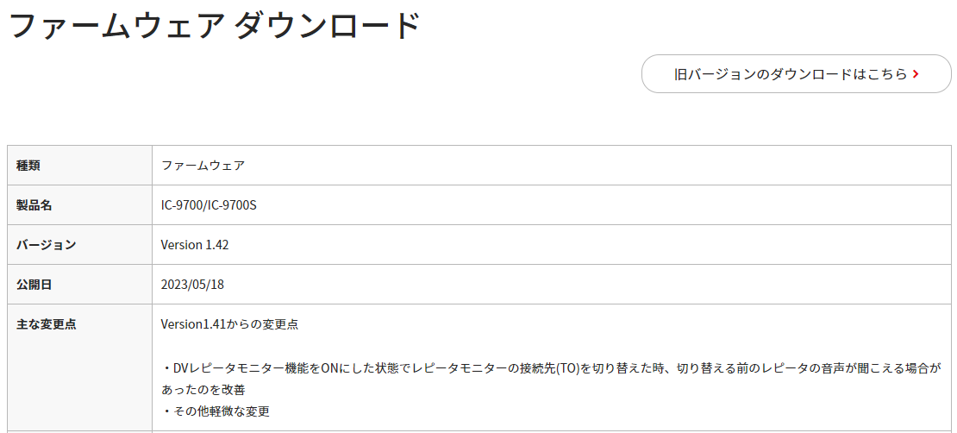
Task: Click the IC-9700/IC-9700S product name text
Action: click(209, 205)
